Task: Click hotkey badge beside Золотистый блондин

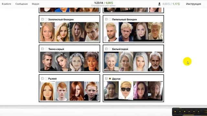Action: [x=42, y=19]
